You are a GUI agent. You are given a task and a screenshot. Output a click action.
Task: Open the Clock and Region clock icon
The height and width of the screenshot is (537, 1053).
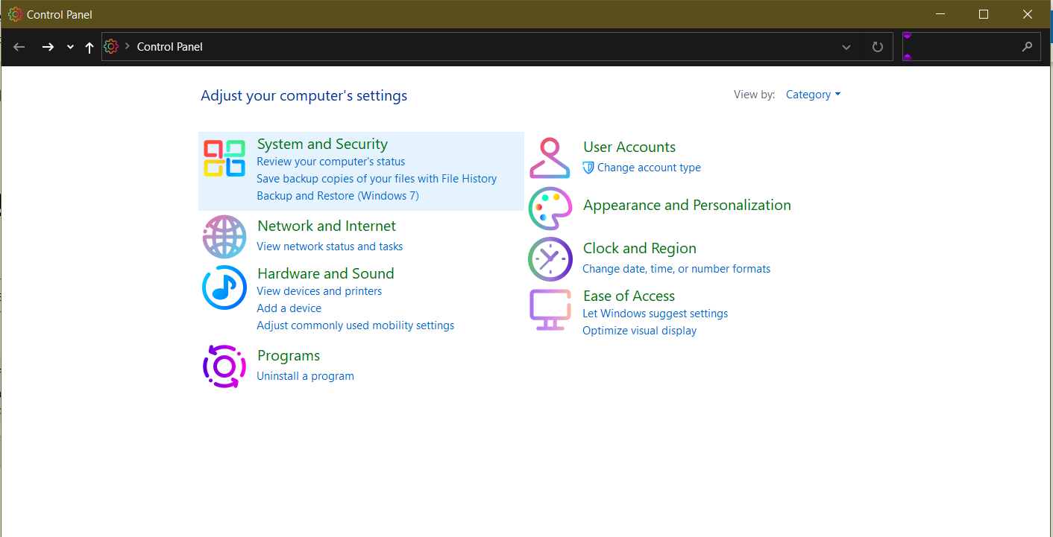click(550, 258)
